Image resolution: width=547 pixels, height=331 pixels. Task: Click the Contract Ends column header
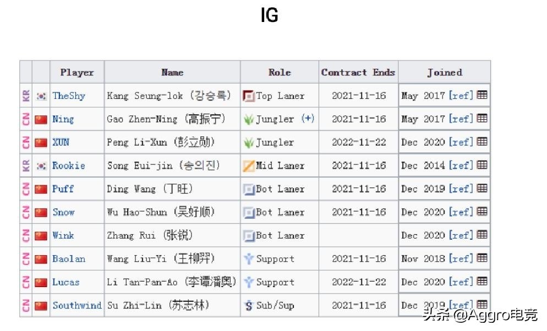point(358,72)
